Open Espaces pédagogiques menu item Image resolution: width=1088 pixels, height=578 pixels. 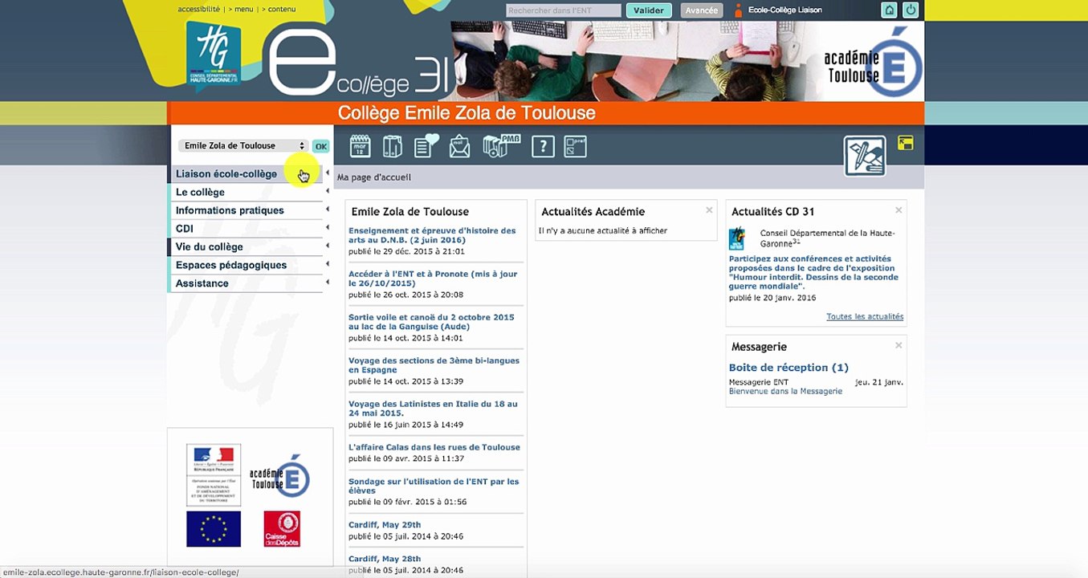[231, 265]
